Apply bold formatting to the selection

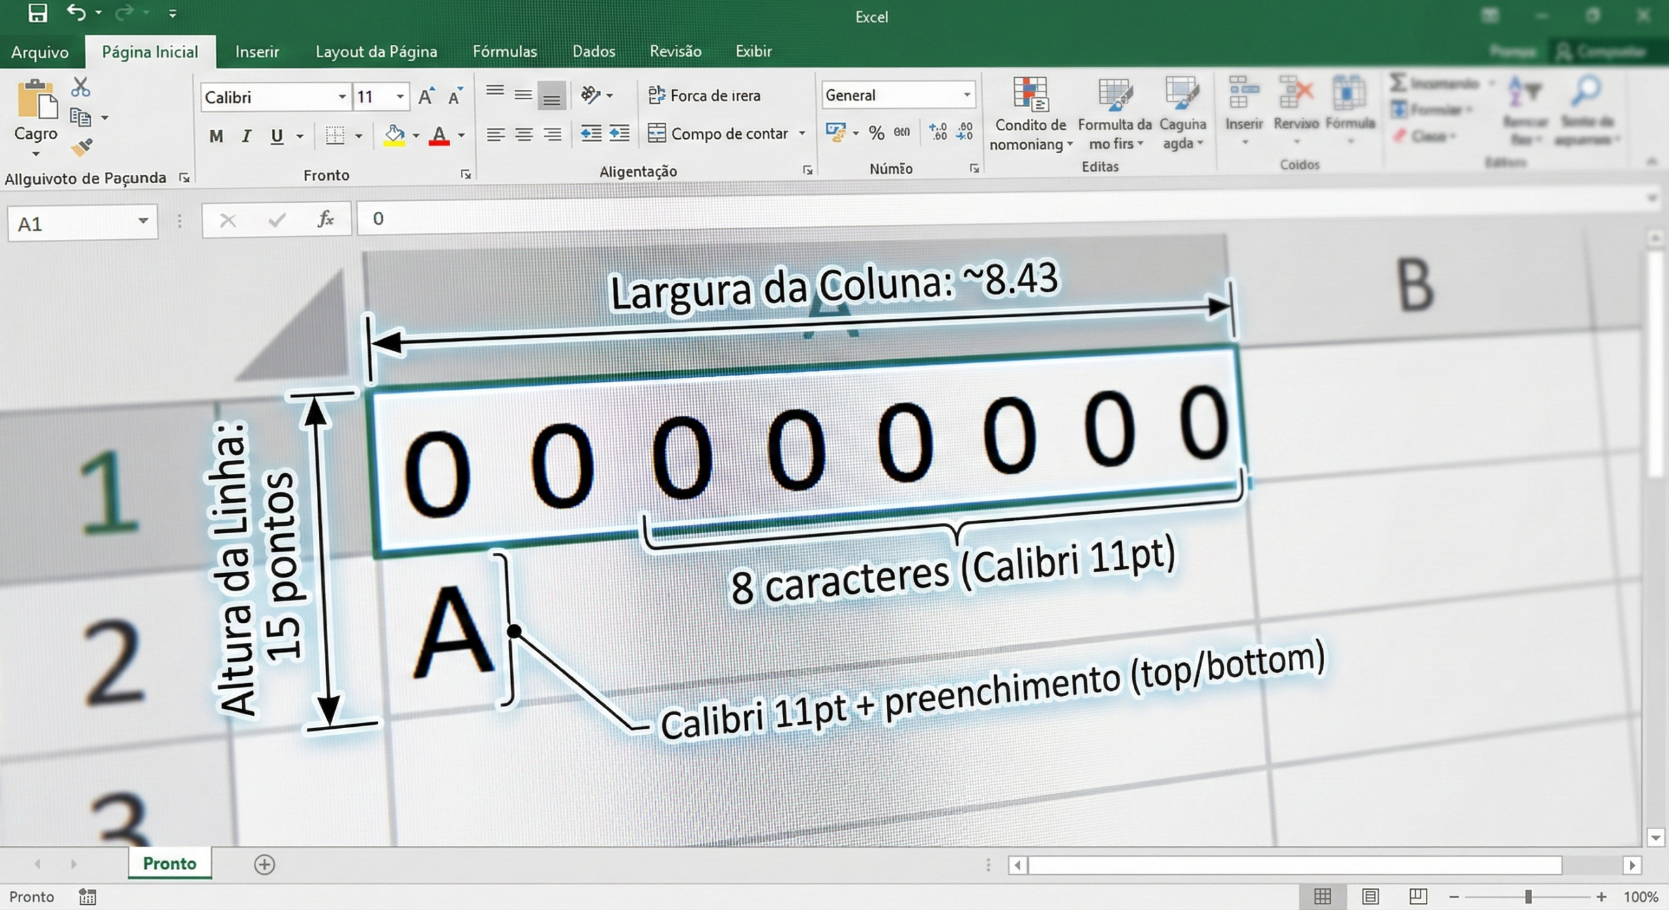pyautogui.click(x=216, y=136)
